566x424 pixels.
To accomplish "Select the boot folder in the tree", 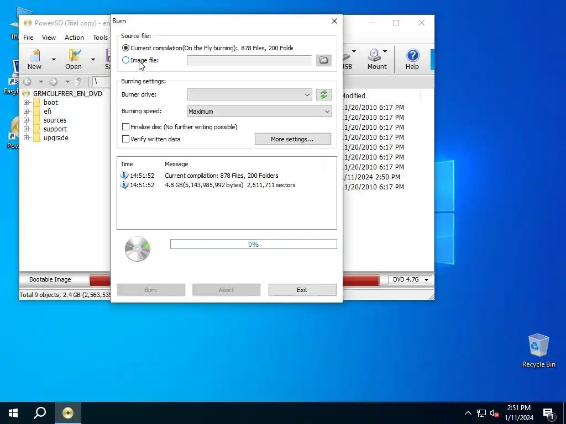I will 50,102.
